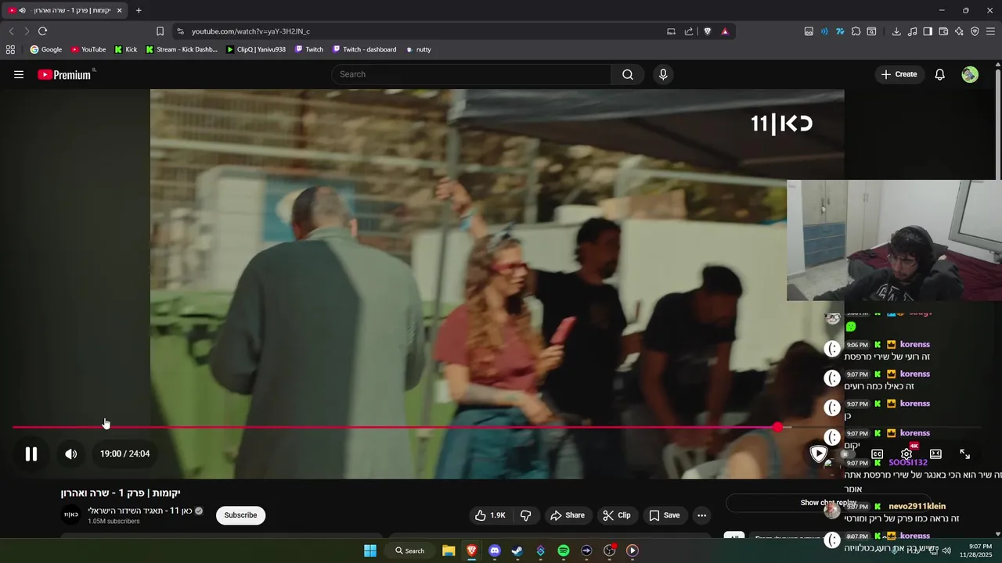The image size is (1002, 563).
Task: Like the video (1.9K)
Action: click(490, 515)
